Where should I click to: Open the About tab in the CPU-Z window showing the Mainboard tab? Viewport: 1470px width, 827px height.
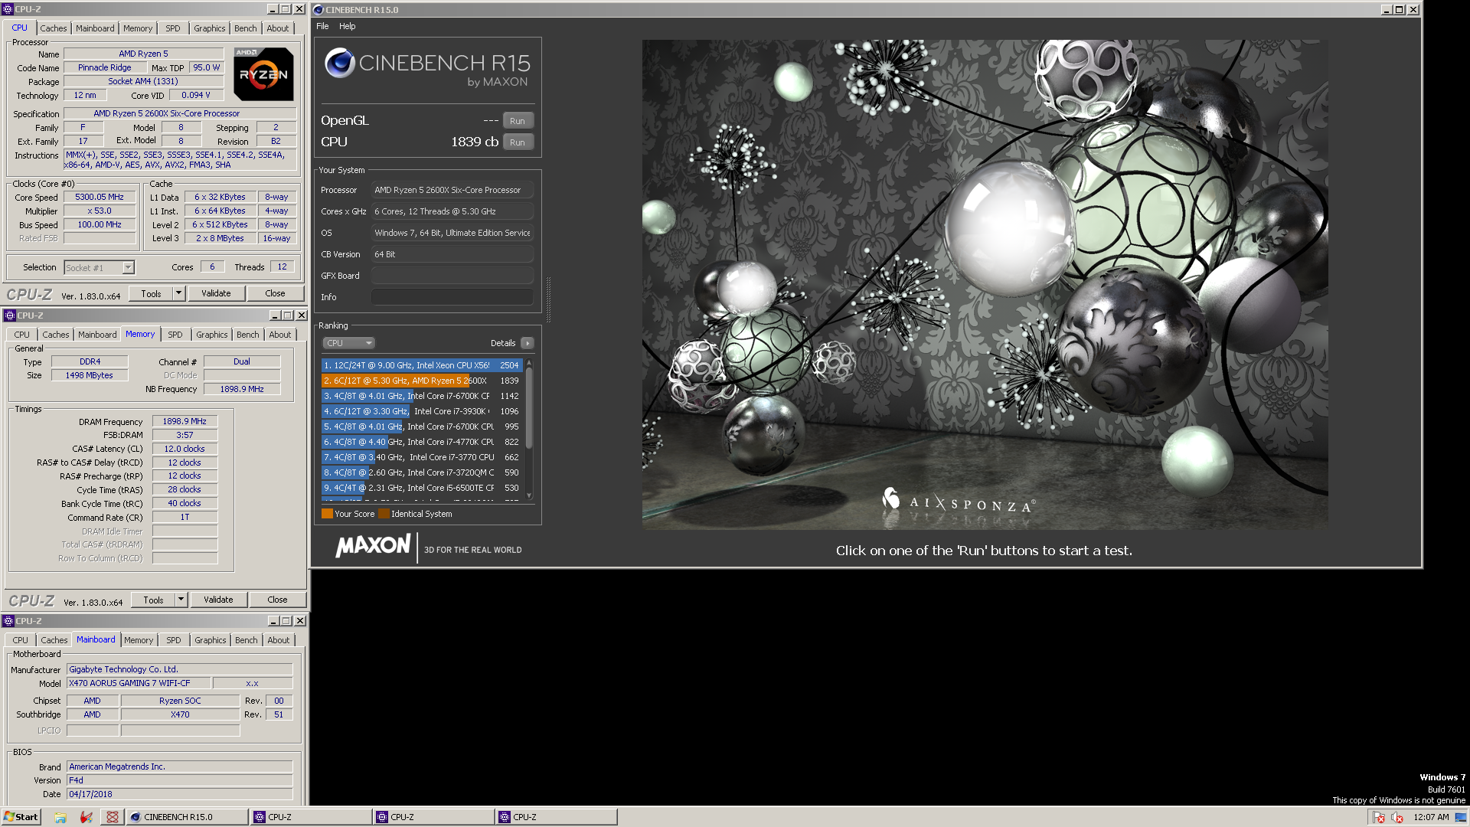point(279,640)
